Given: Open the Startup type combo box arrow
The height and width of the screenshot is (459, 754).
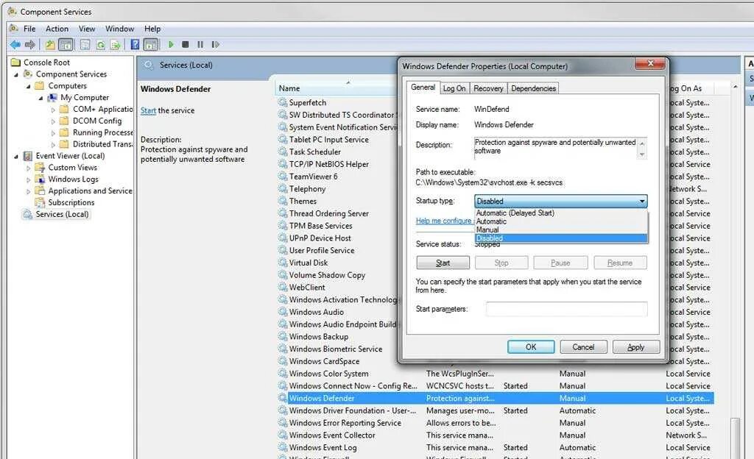Looking at the screenshot, I should tap(641, 201).
